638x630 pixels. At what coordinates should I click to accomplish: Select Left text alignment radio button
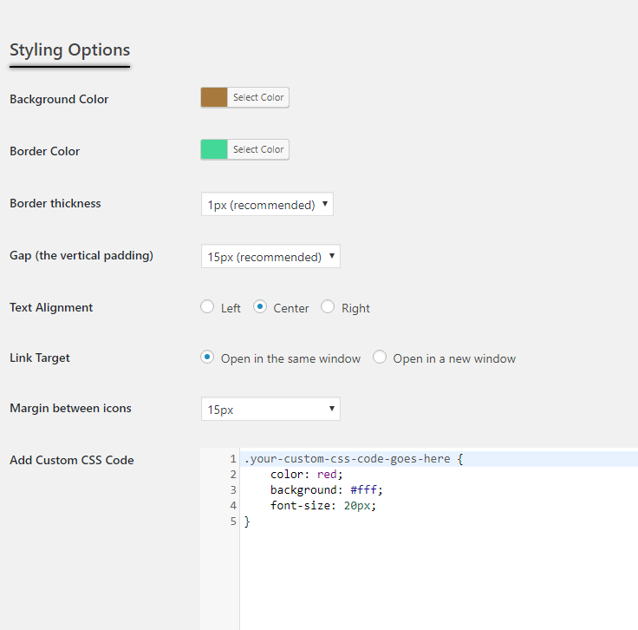point(207,306)
